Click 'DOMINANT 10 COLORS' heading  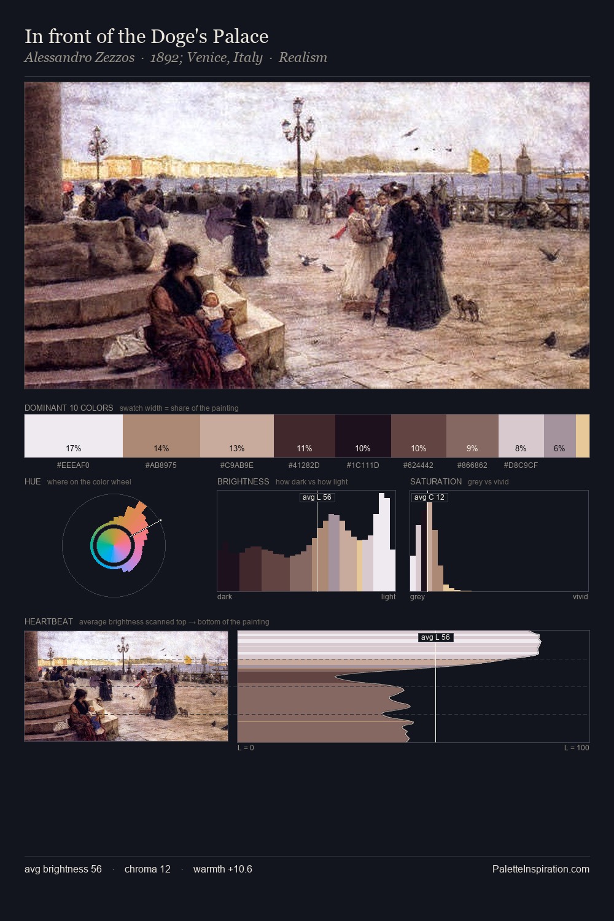point(69,408)
